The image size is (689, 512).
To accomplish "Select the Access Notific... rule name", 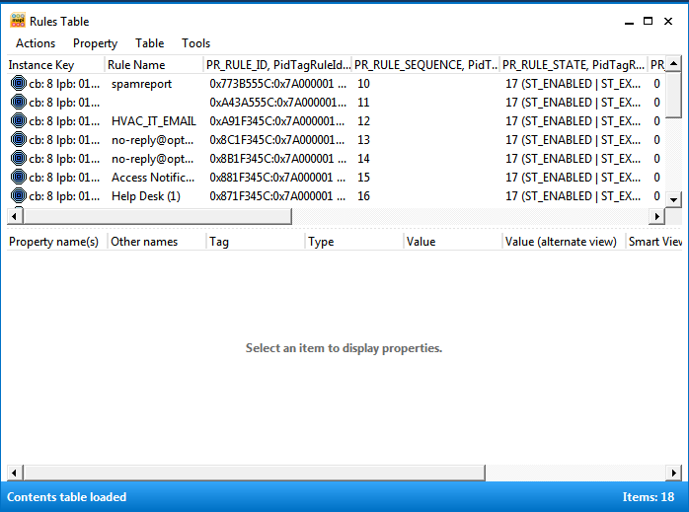I will (153, 178).
